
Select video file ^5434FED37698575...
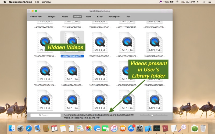pyautogui.click(x=127, y=42)
